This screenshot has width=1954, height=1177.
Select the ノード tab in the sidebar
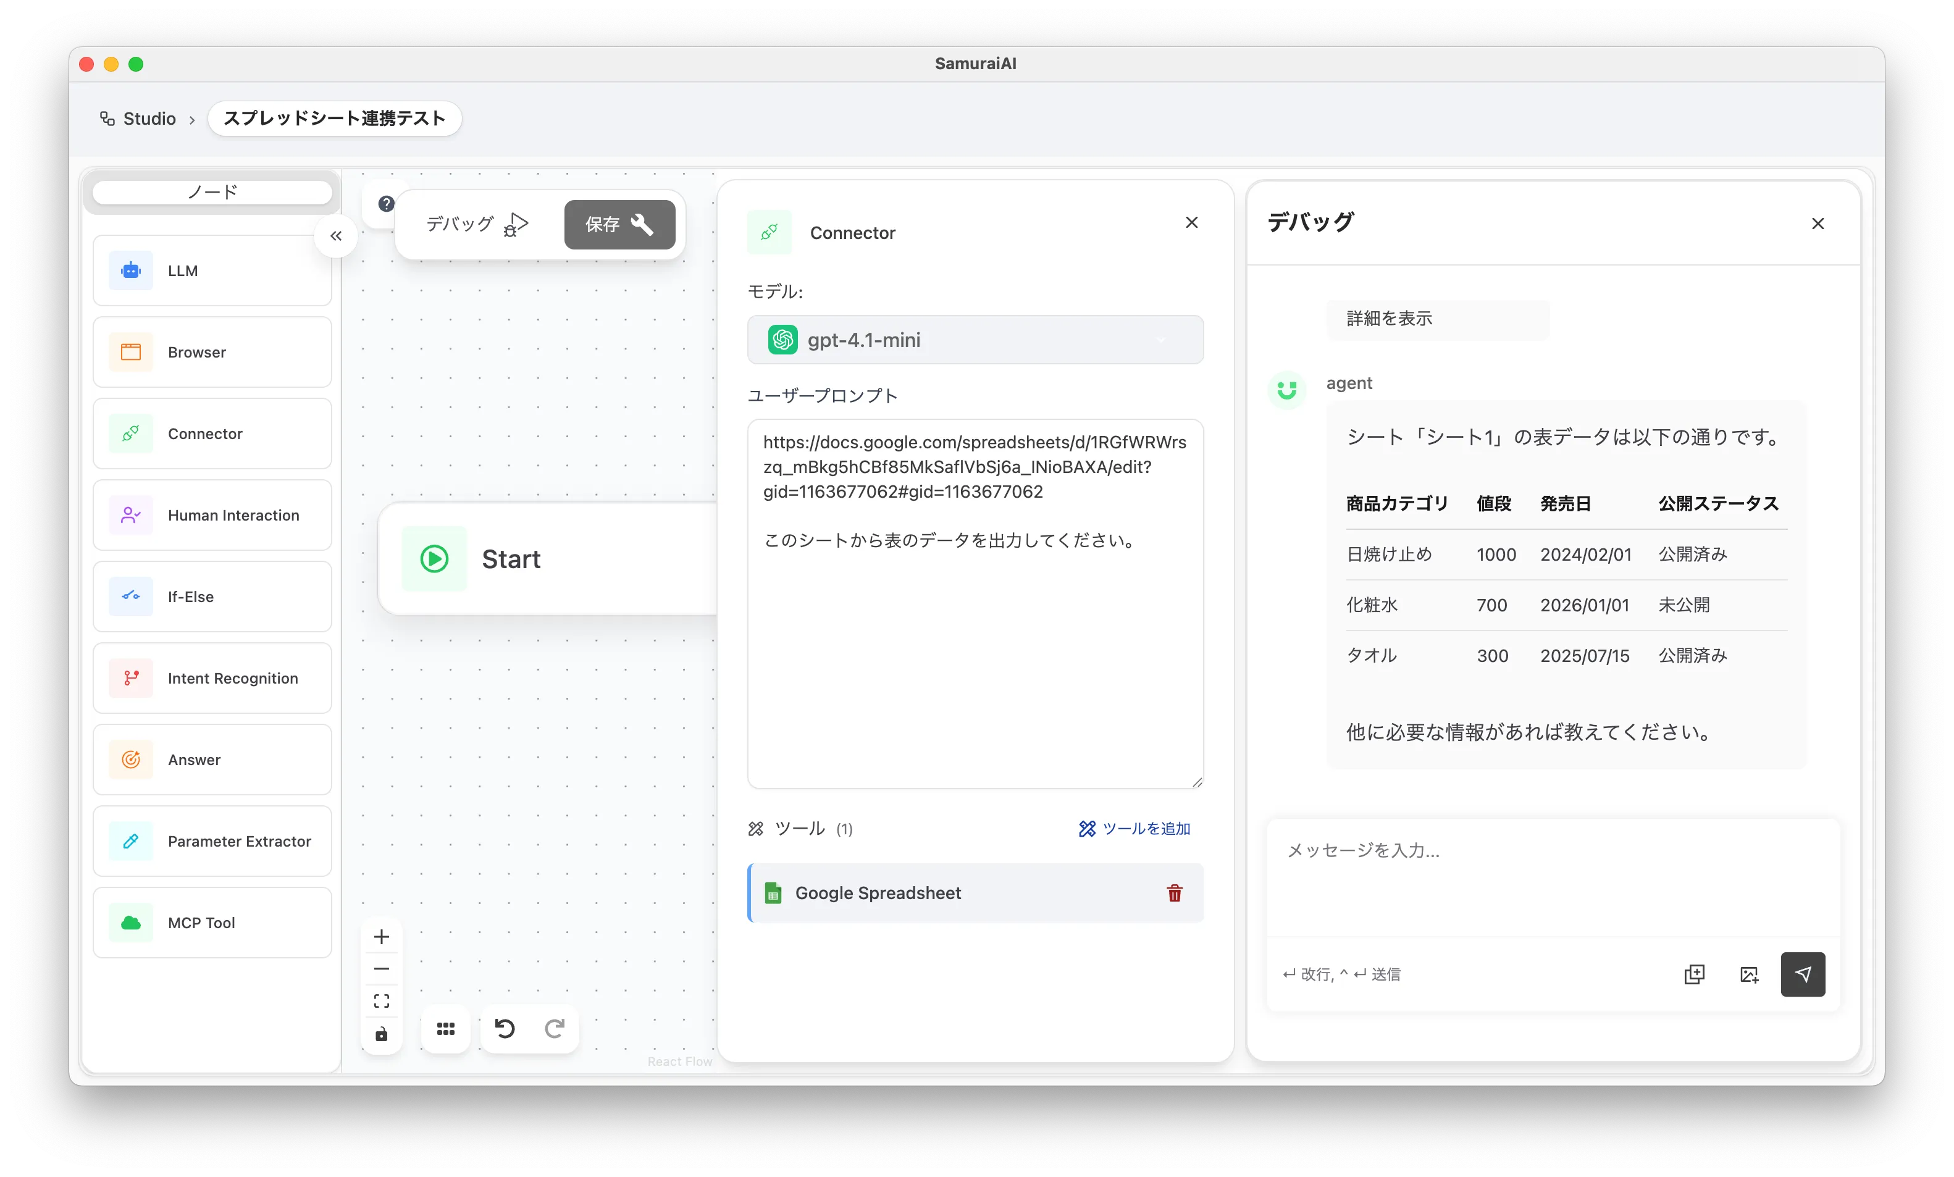point(212,192)
